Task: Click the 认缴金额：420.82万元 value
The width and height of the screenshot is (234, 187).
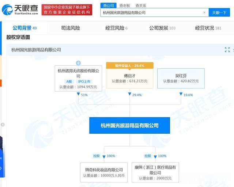Action: (x=181, y=81)
